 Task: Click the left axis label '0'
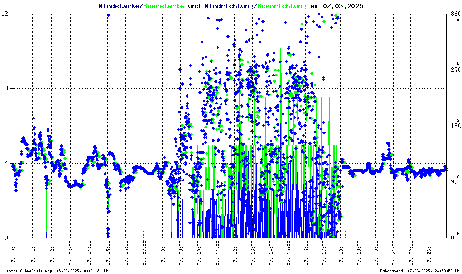pyautogui.click(x=6, y=238)
